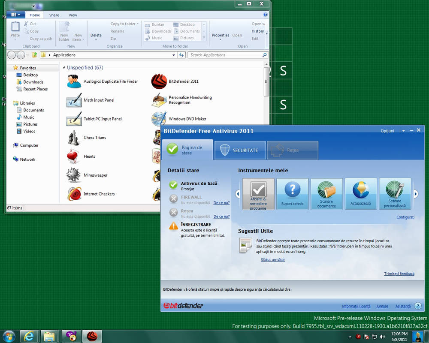This screenshot has height=343, width=429.
Task: Open the Opţiuni dropdown in BitDefender
Action: click(387, 131)
